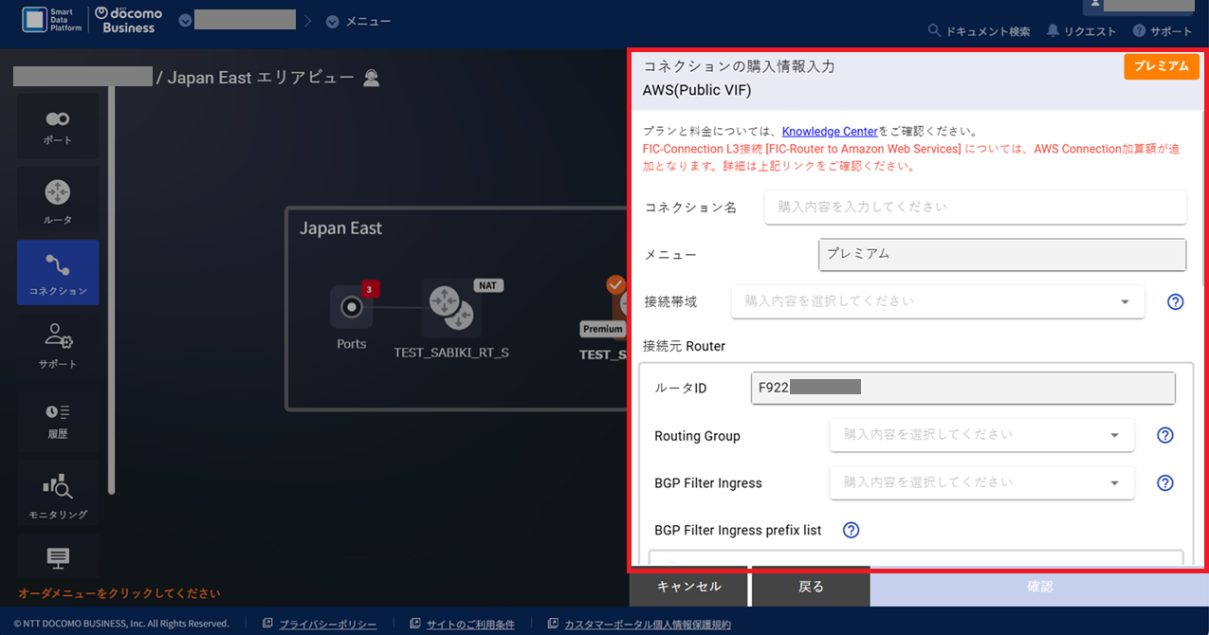The image size is (1209, 635).
Task: Click the 戻る button
Action: point(811,587)
